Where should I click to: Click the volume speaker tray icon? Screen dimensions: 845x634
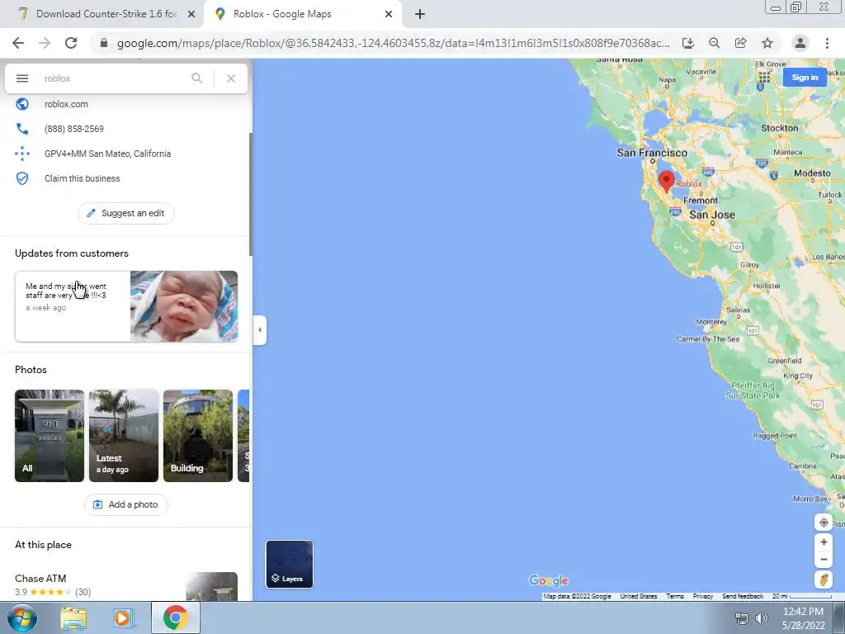761,618
